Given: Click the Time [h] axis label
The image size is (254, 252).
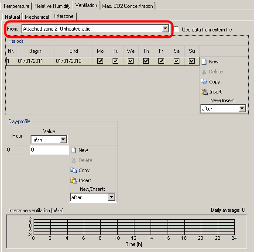Looking at the screenshot, I should click(x=134, y=244).
